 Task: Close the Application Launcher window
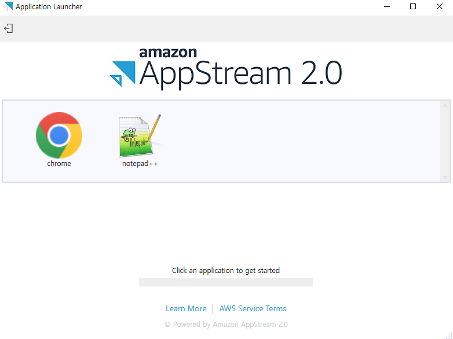(440, 6)
